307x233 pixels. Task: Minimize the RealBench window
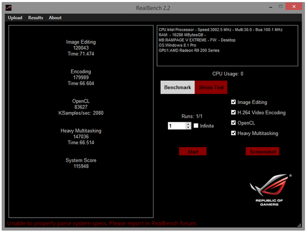[271, 8]
